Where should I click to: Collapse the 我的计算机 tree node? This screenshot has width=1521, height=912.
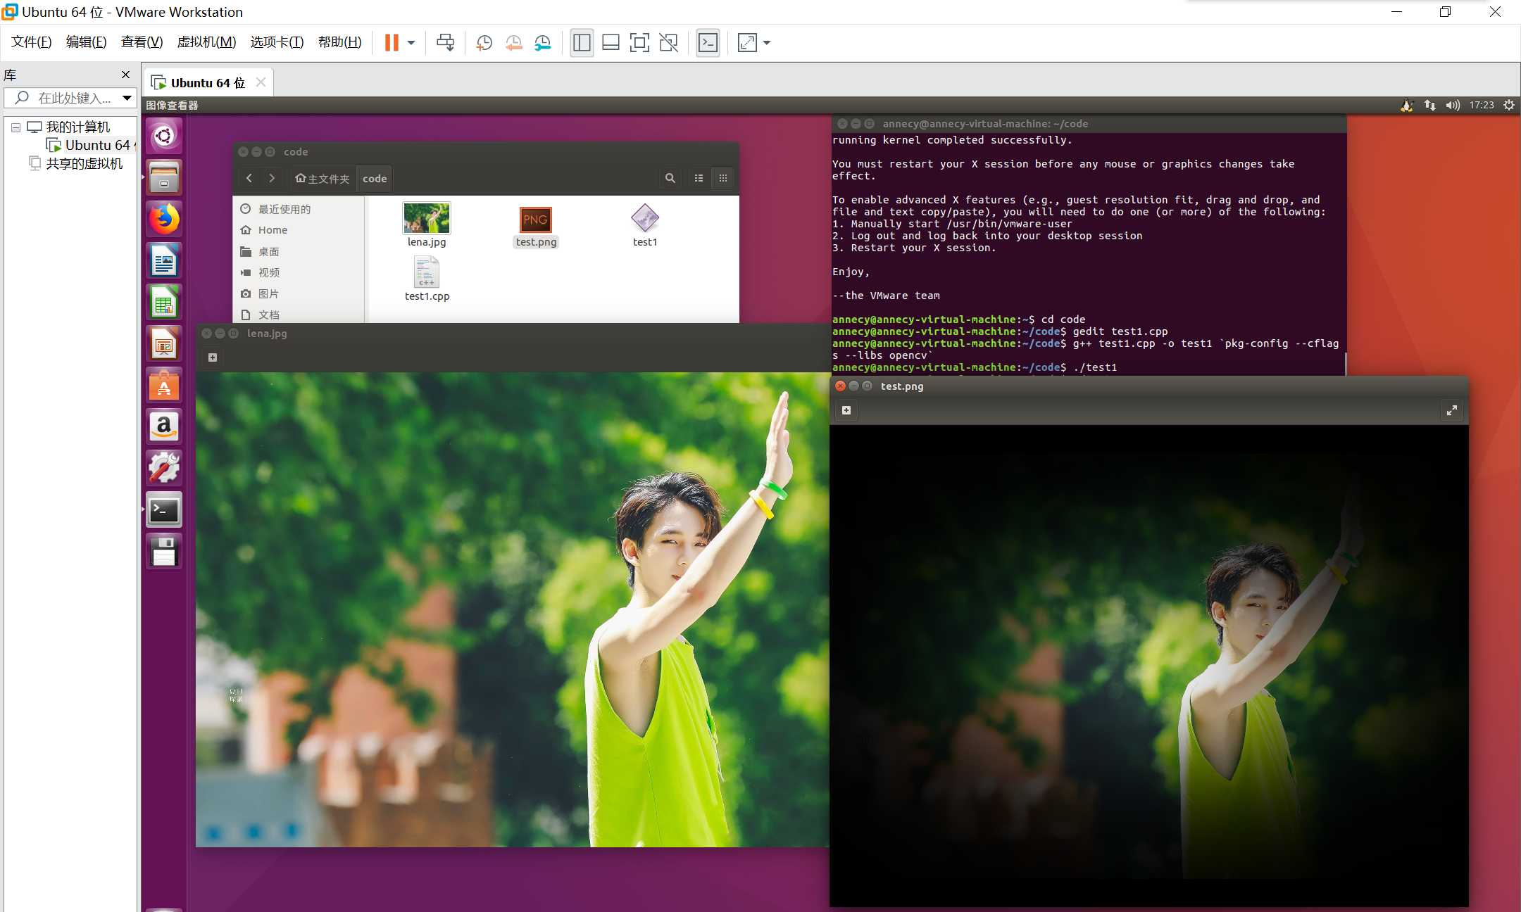[15, 127]
